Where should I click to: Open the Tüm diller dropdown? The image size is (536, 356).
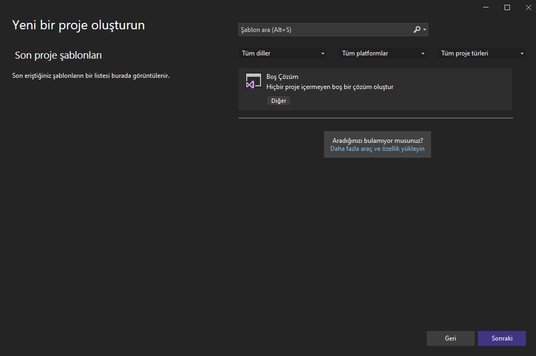point(282,53)
